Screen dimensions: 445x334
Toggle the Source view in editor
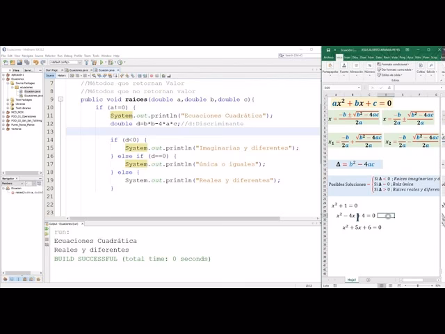point(49,75)
